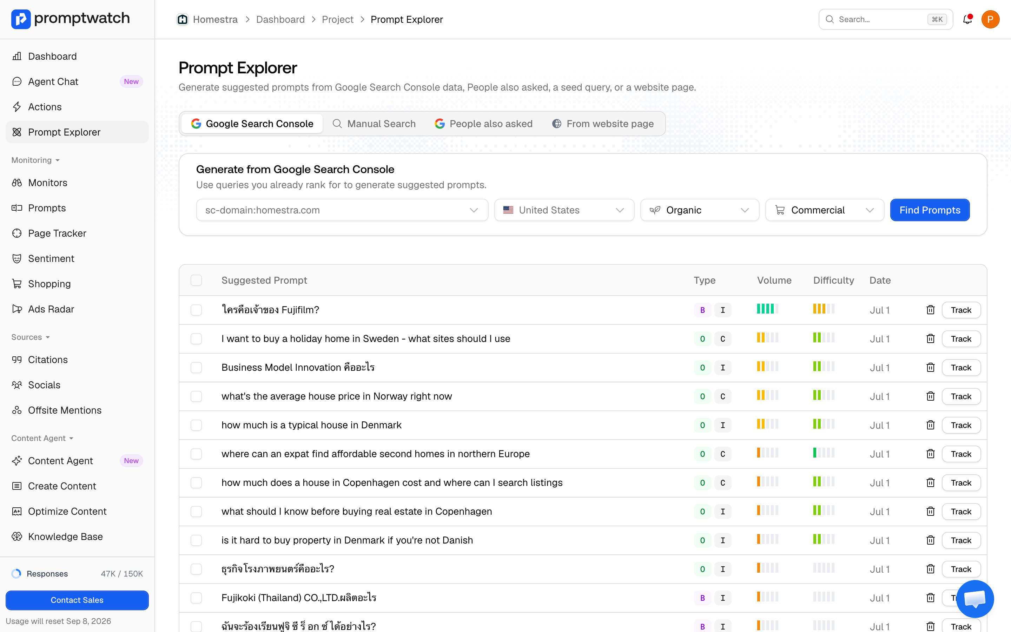Delete the typical house in Denmark prompt
1011x632 pixels.
tap(930, 425)
